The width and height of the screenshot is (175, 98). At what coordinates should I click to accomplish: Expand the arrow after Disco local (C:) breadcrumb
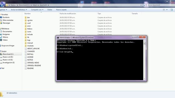(x=31, y=5)
